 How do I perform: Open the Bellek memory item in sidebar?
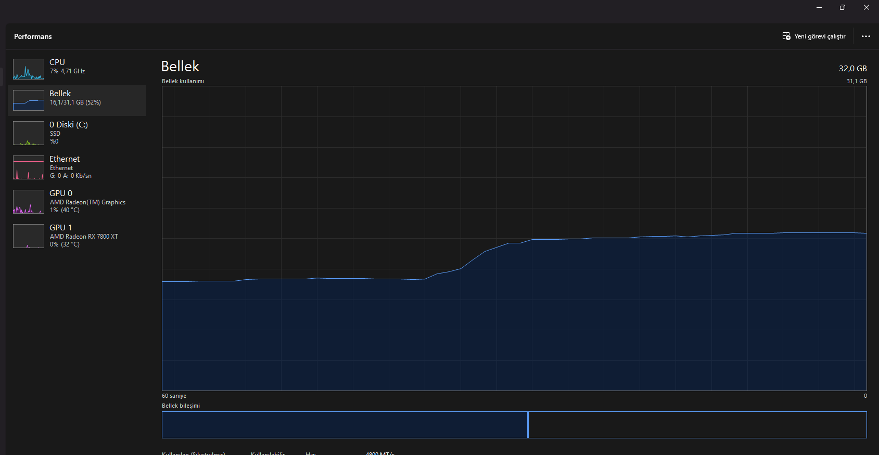(77, 100)
